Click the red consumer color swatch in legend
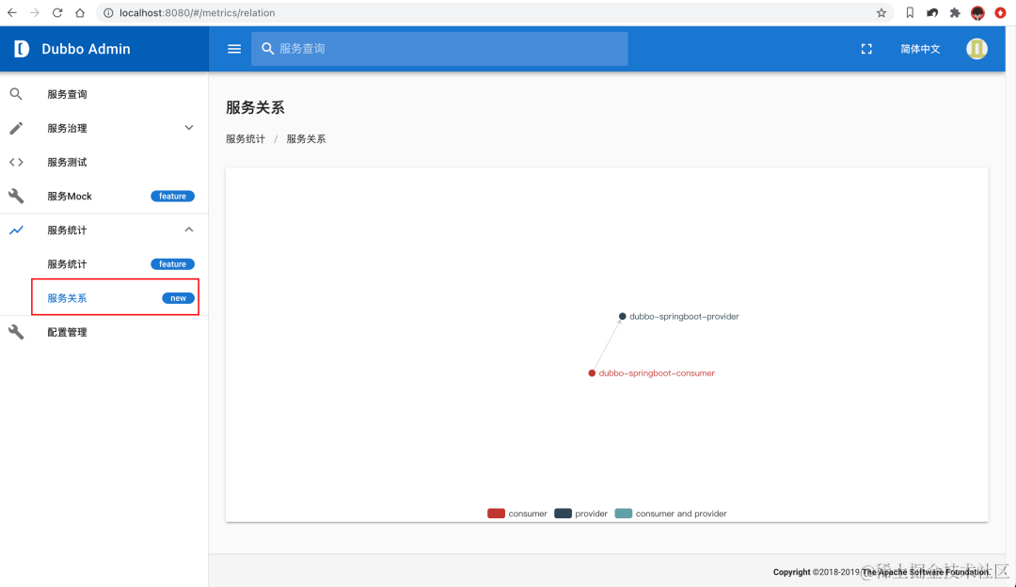The height and width of the screenshot is (587, 1016). (x=496, y=513)
